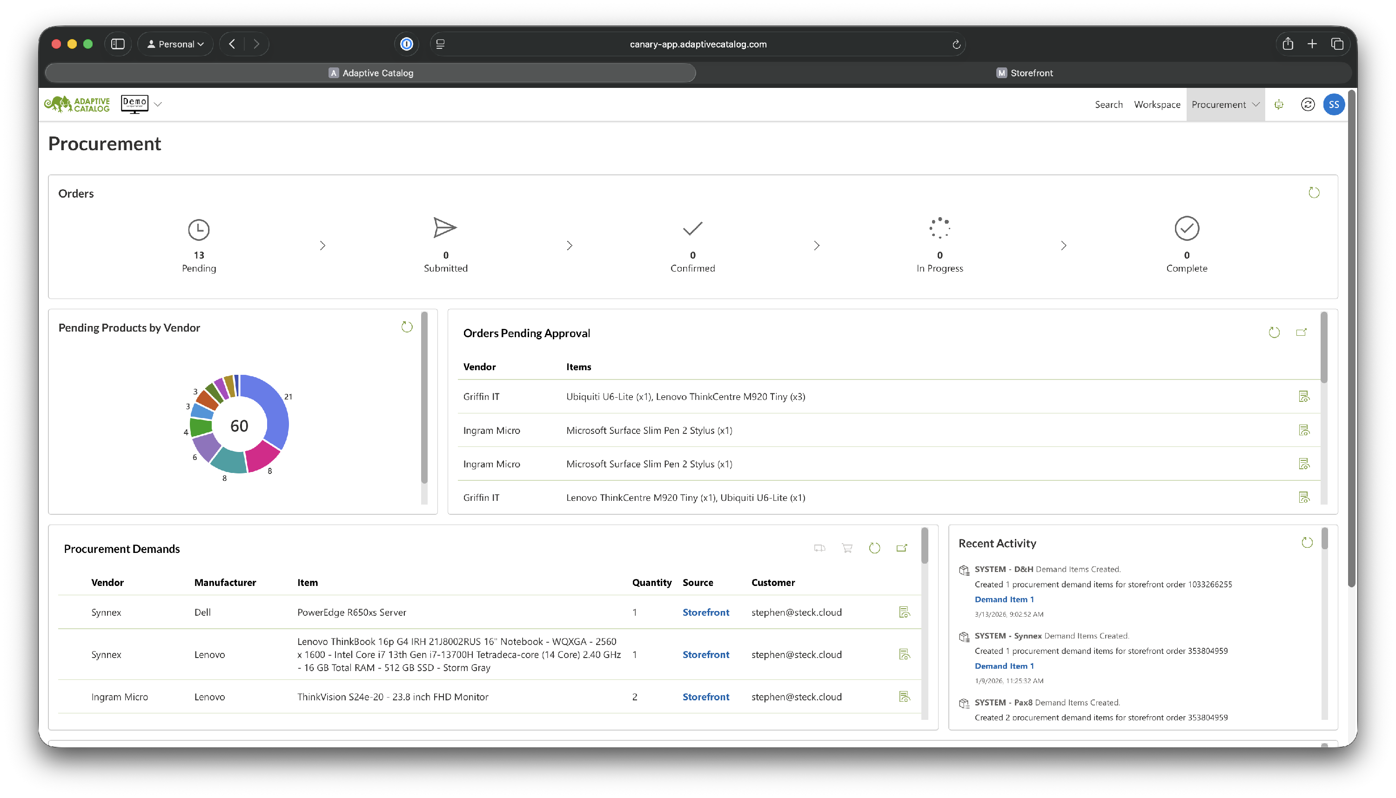Screen dimensions: 1396x798
Task: Click Storefront source link for ThinkVision monitor
Action: (x=705, y=697)
